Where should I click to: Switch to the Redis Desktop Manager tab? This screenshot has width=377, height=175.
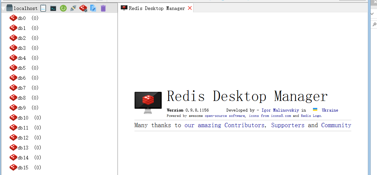coord(156,8)
